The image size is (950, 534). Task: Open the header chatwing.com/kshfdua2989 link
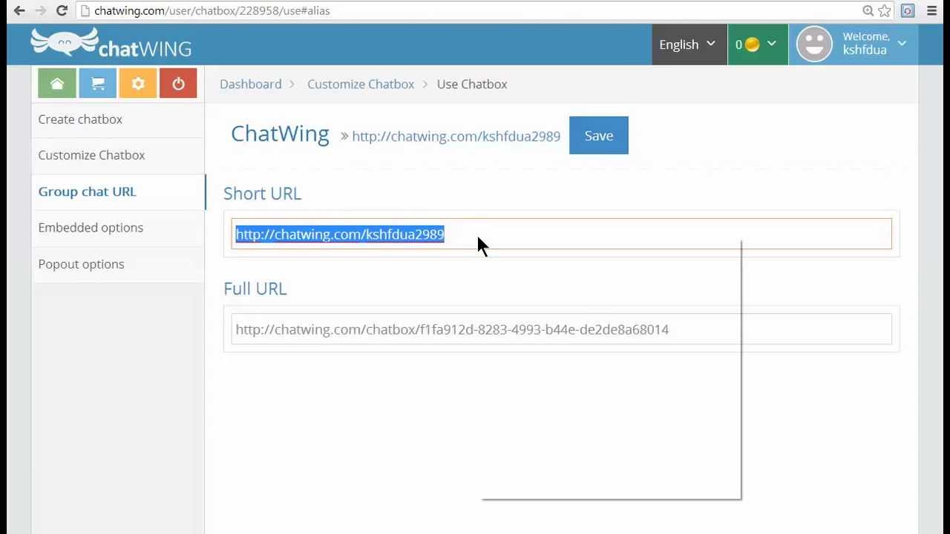tap(456, 136)
